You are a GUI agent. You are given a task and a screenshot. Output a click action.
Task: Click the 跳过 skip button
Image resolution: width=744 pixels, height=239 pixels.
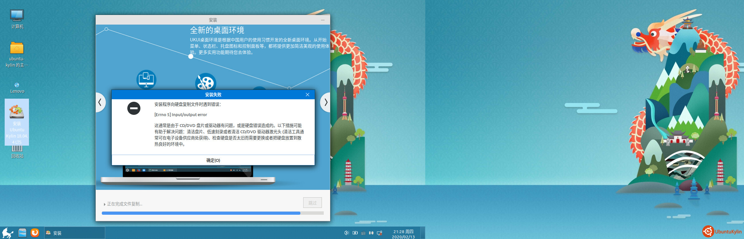312,203
